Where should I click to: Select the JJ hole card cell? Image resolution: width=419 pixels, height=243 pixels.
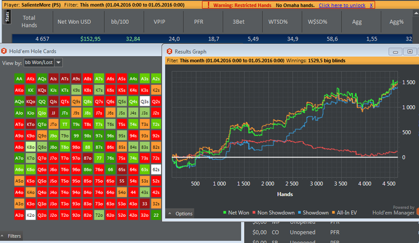click(x=53, y=113)
